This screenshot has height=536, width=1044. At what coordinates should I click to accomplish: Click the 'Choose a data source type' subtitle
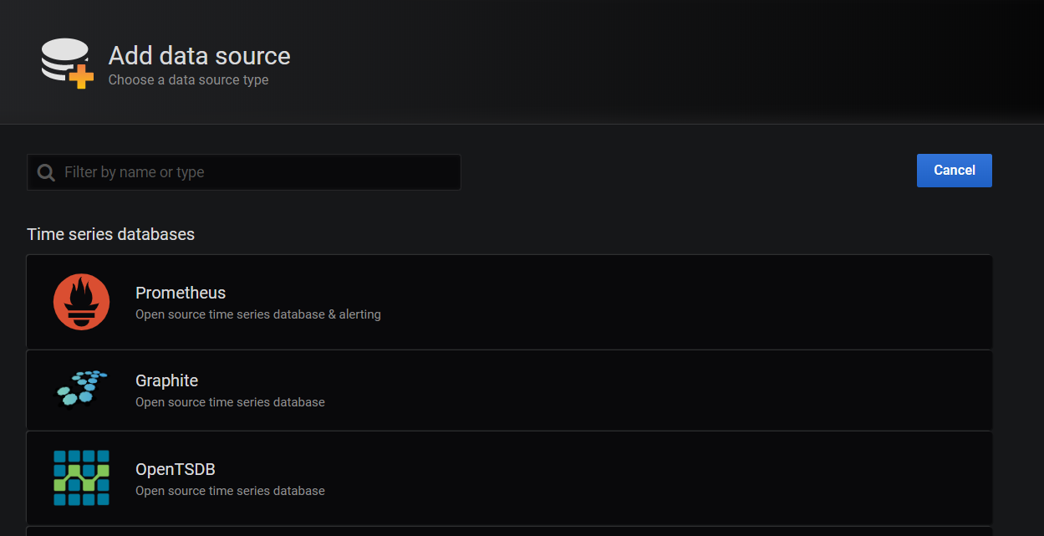(x=189, y=80)
